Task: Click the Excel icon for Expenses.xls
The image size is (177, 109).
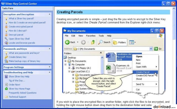Action: click(111, 68)
